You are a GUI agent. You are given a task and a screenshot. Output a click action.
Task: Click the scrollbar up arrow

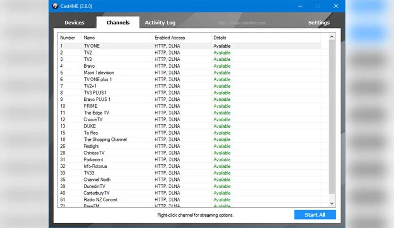pyautogui.click(x=332, y=37)
